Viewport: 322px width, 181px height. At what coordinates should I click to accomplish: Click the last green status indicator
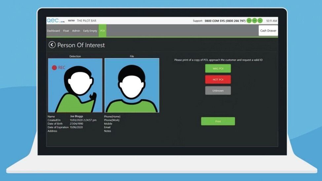tap(260, 21)
